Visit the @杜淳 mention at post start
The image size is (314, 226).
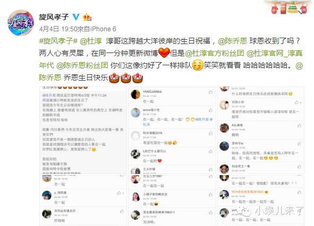tap(91, 41)
